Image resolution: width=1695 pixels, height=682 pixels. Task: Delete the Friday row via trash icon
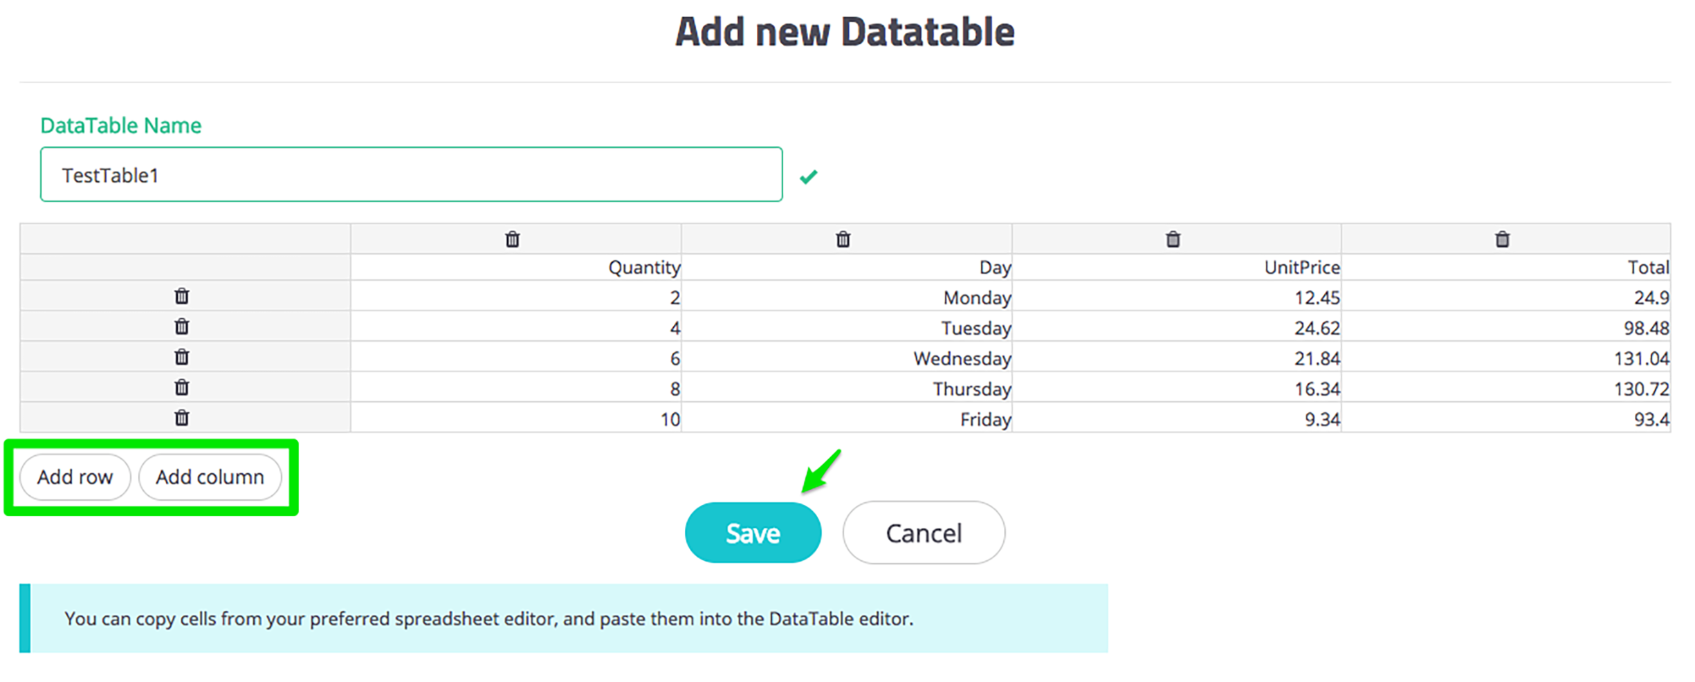tap(181, 418)
